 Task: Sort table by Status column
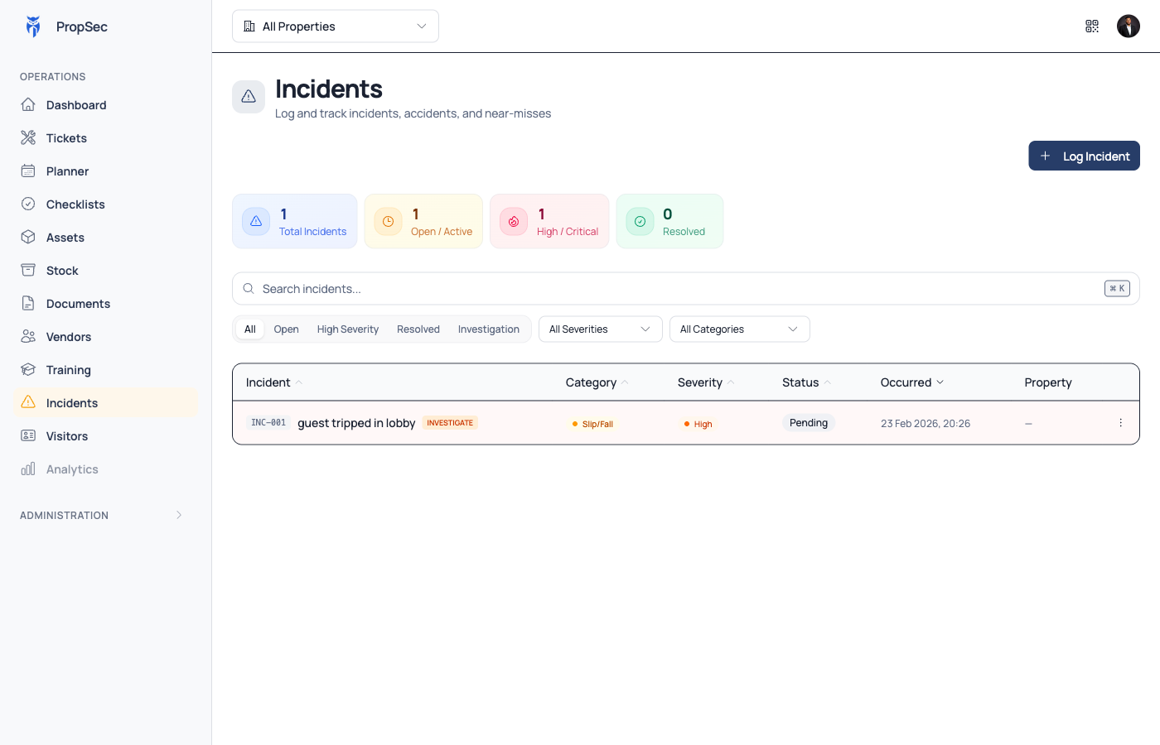(807, 382)
